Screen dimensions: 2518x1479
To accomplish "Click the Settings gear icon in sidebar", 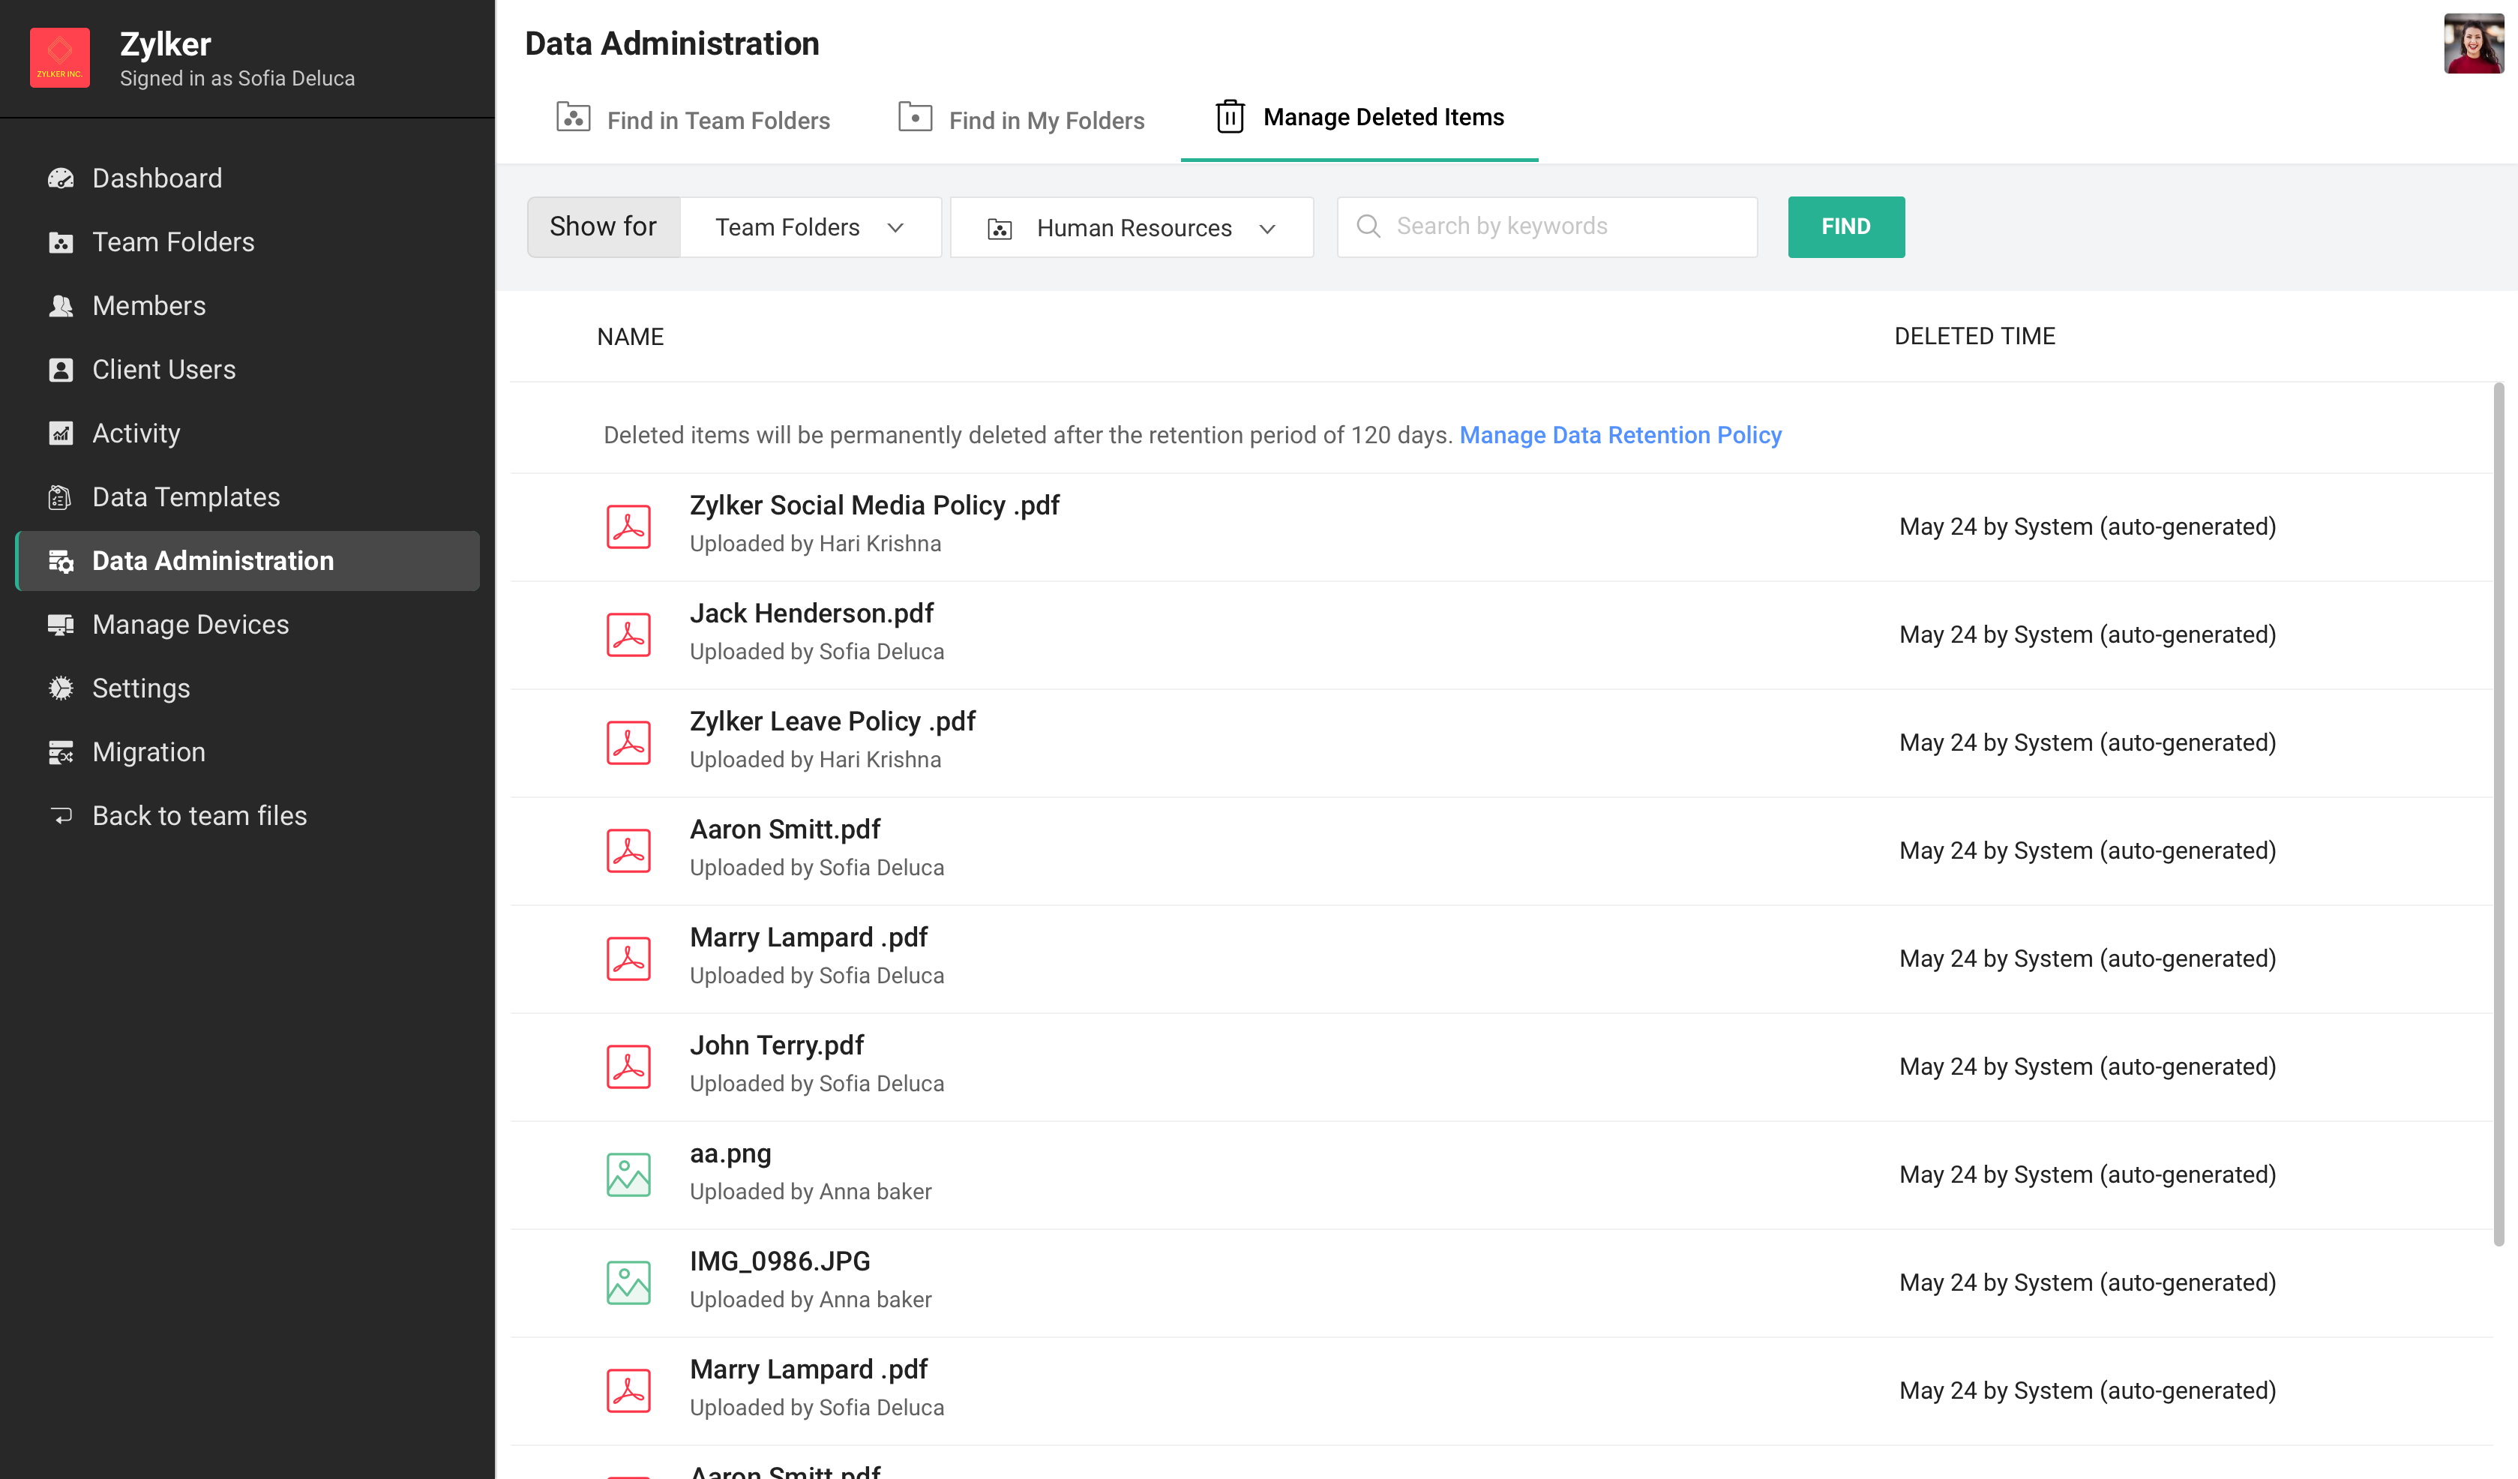I will pyautogui.click(x=61, y=688).
